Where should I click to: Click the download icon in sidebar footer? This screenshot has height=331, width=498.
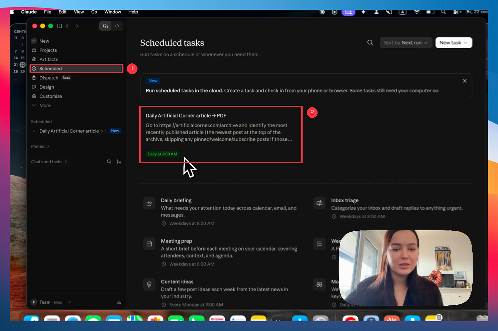point(119,302)
